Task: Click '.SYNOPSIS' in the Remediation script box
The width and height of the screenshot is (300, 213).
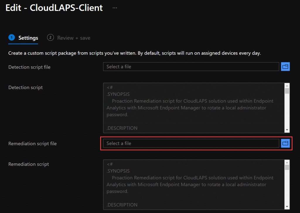Action: click(x=118, y=171)
